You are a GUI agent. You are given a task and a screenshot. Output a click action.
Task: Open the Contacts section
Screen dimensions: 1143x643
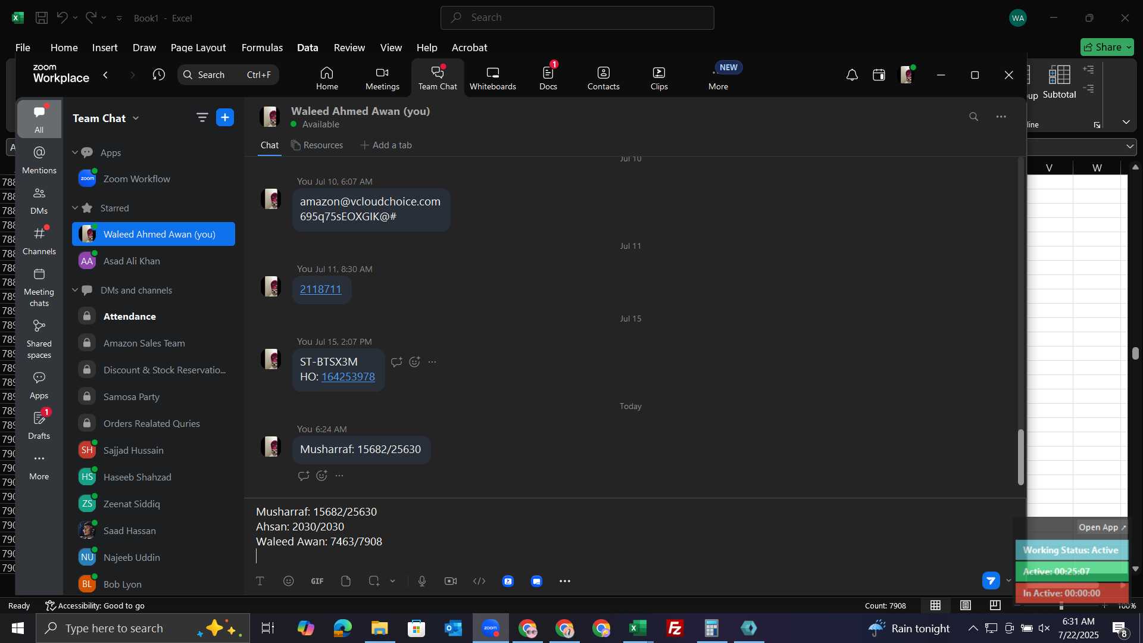[604, 78]
